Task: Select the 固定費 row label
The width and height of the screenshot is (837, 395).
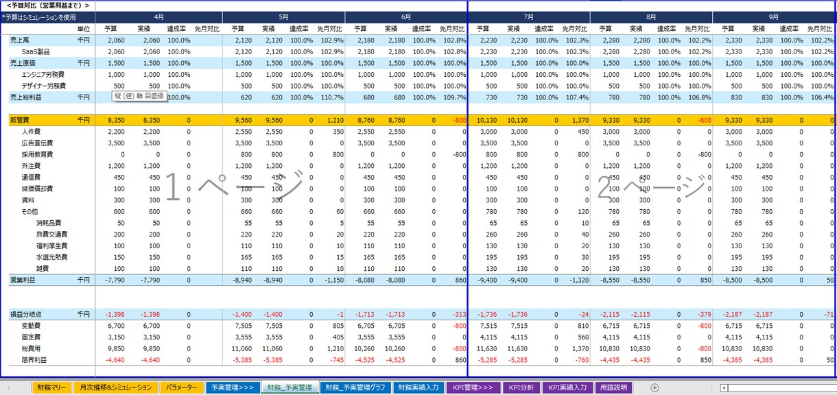Action: click(x=32, y=337)
